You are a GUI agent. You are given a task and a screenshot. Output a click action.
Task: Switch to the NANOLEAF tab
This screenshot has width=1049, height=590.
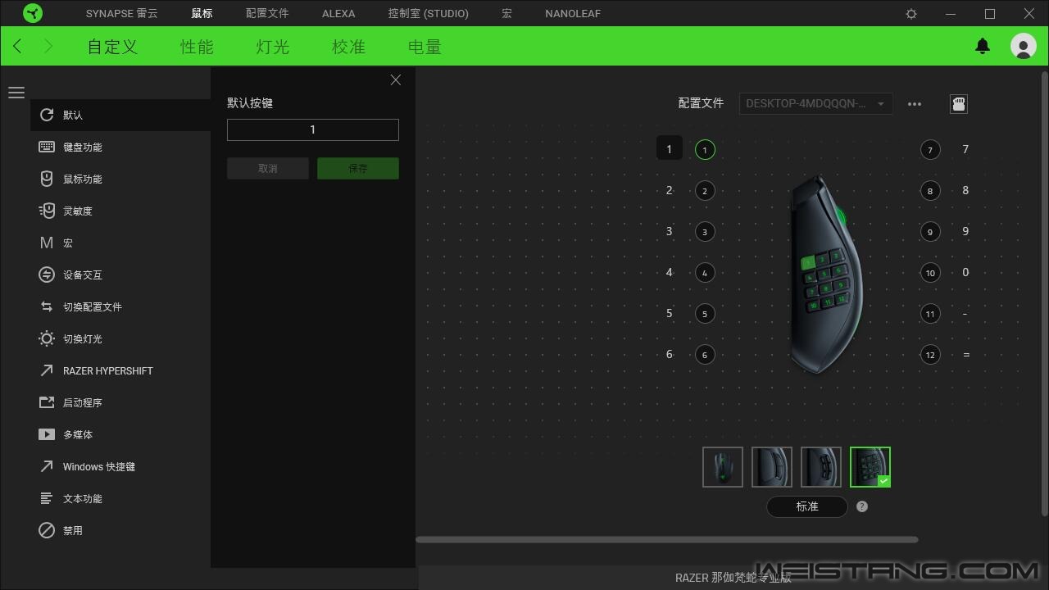(573, 14)
